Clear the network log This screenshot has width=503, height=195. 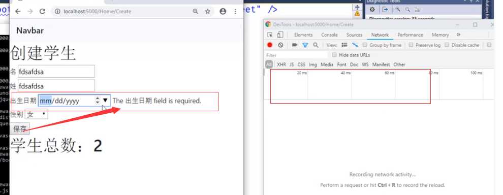(280, 45)
